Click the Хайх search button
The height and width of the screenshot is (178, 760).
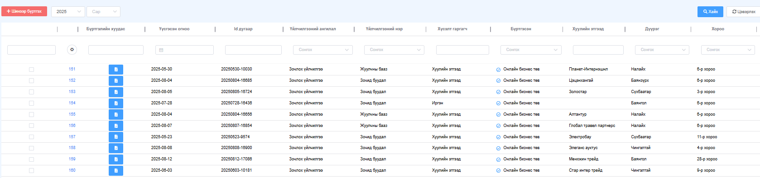pos(710,12)
